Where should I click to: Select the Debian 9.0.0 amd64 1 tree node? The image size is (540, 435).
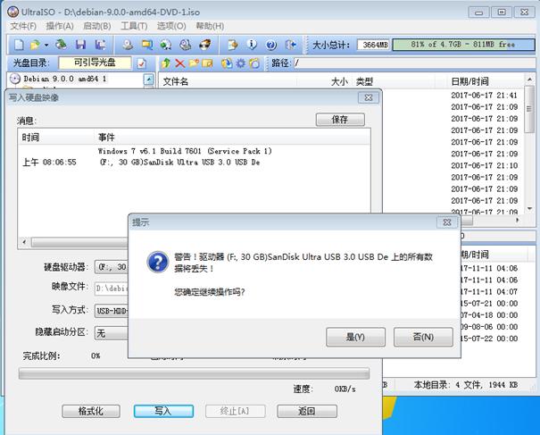pyautogui.click(x=65, y=79)
